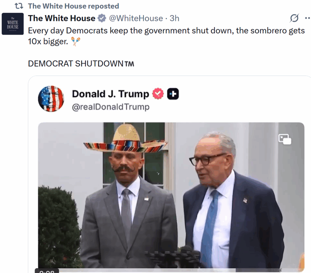Click the flag-painted avatar in quoted post
The width and height of the screenshot is (311, 273).
click(x=51, y=98)
